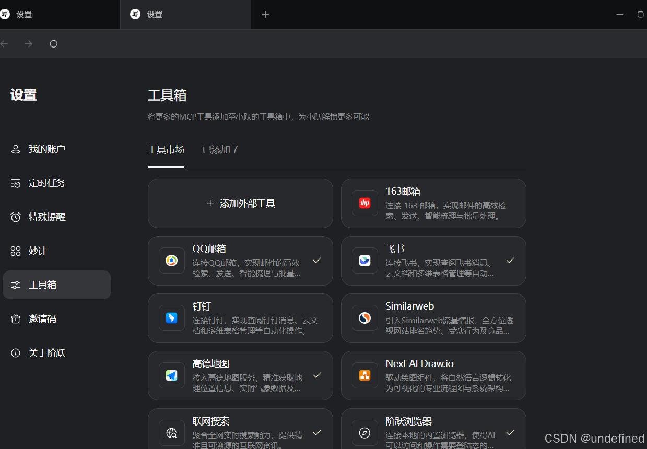Click the MCP工具 subtitle text
The height and width of the screenshot is (449, 647).
pyautogui.click(x=258, y=117)
